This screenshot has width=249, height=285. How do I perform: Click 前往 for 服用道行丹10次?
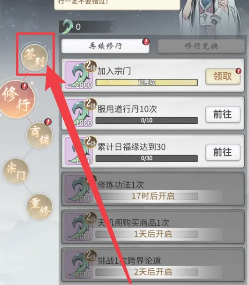point(223,114)
